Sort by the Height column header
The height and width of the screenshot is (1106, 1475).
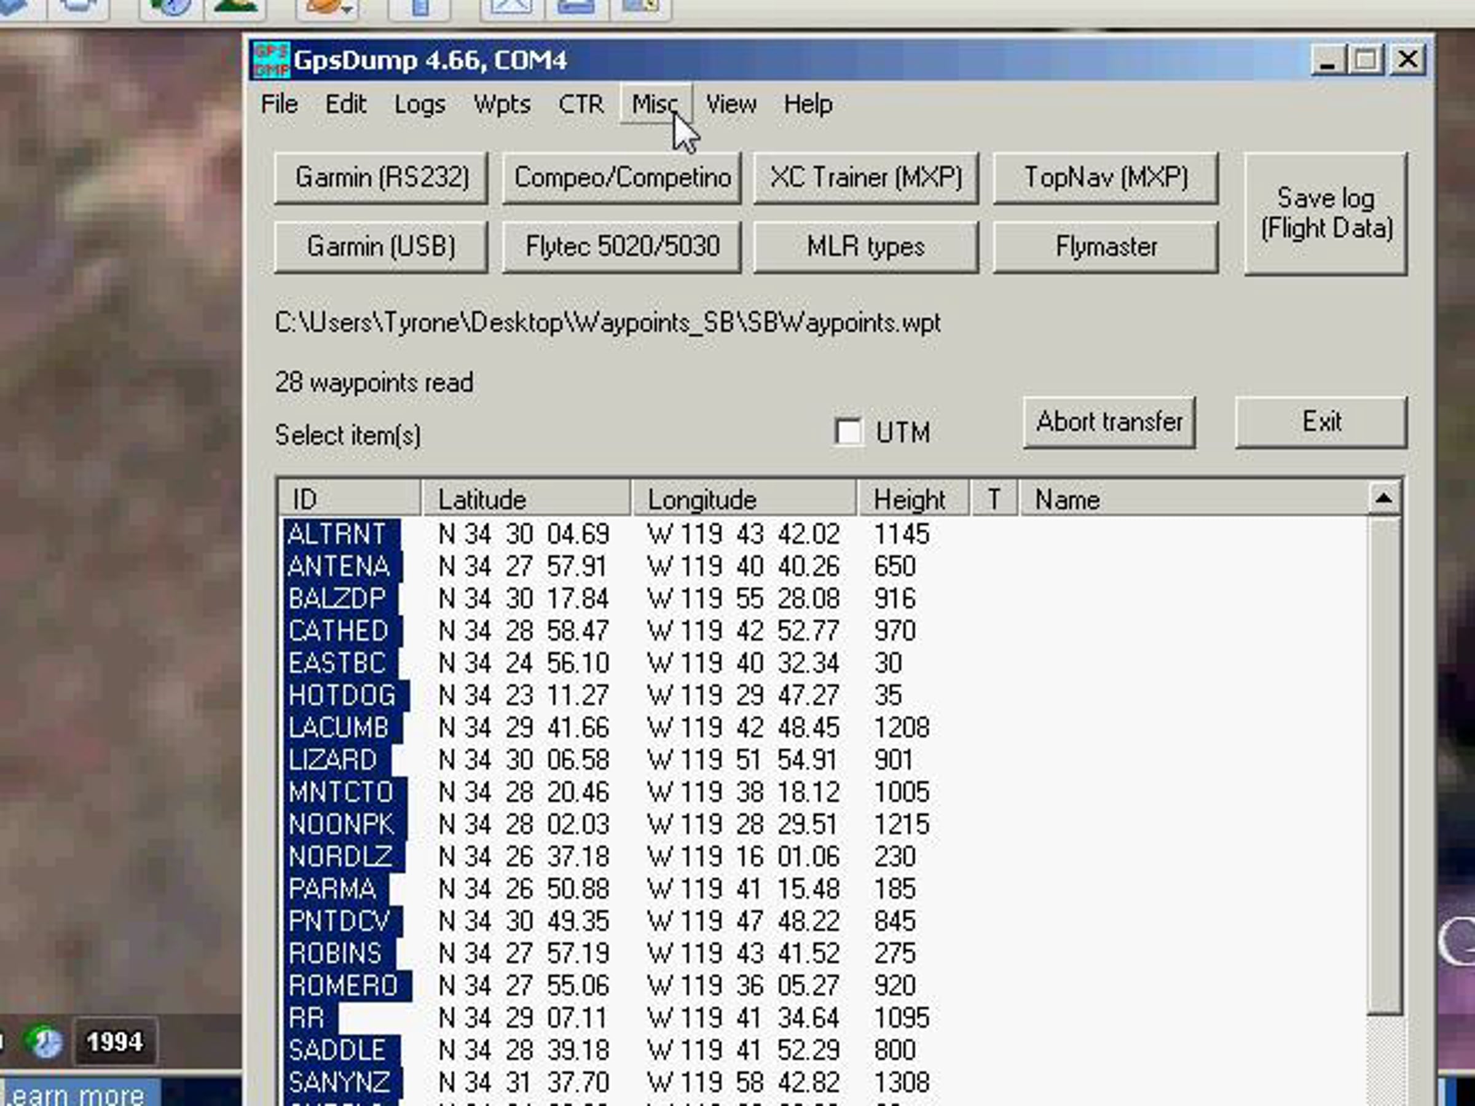(x=913, y=499)
